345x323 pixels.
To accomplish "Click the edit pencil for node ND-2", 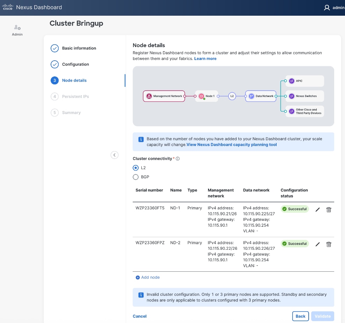I will pyautogui.click(x=317, y=244).
